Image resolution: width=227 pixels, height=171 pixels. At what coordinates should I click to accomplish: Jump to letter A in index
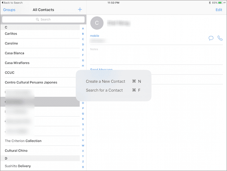point(83,28)
